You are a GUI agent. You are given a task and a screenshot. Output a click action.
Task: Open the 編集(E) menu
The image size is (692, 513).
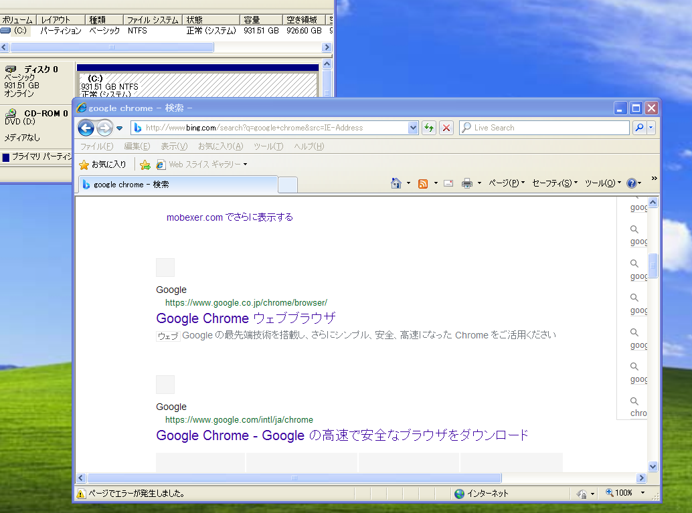137,146
